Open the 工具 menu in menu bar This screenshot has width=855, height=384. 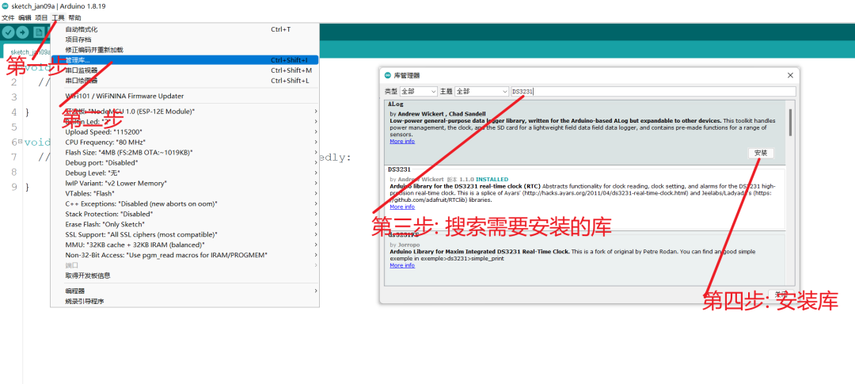(x=58, y=17)
